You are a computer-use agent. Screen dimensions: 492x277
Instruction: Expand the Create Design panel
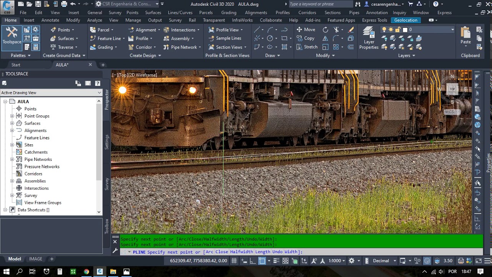[145, 55]
